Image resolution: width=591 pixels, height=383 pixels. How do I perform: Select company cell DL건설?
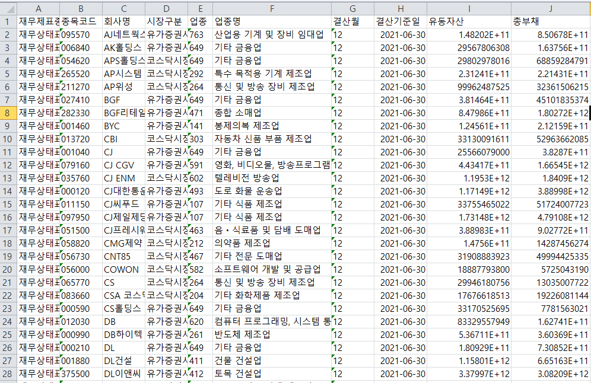(x=123, y=361)
